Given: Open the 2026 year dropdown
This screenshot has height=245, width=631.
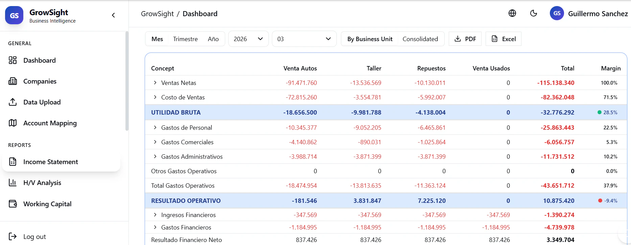Looking at the screenshot, I should pyautogui.click(x=248, y=39).
